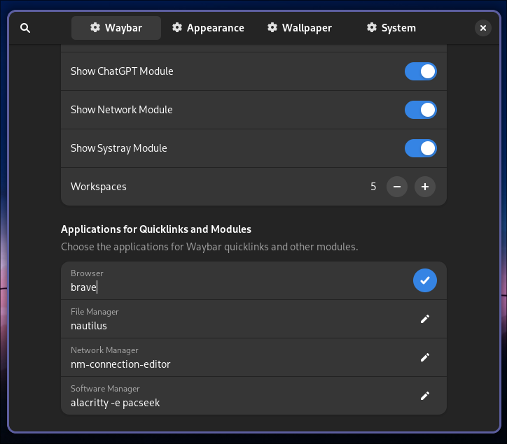This screenshot has height=444, width=507.
Task: Turn off Show Network Module switch
Action: click(420, 110)
